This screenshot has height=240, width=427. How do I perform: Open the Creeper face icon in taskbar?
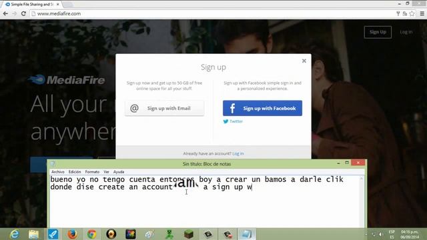pyautogui.click(x=169, y=234)
